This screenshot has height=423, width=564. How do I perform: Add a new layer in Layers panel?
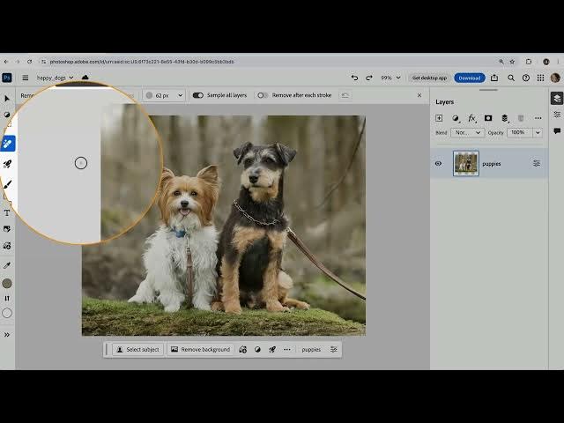tap(439, 118)
